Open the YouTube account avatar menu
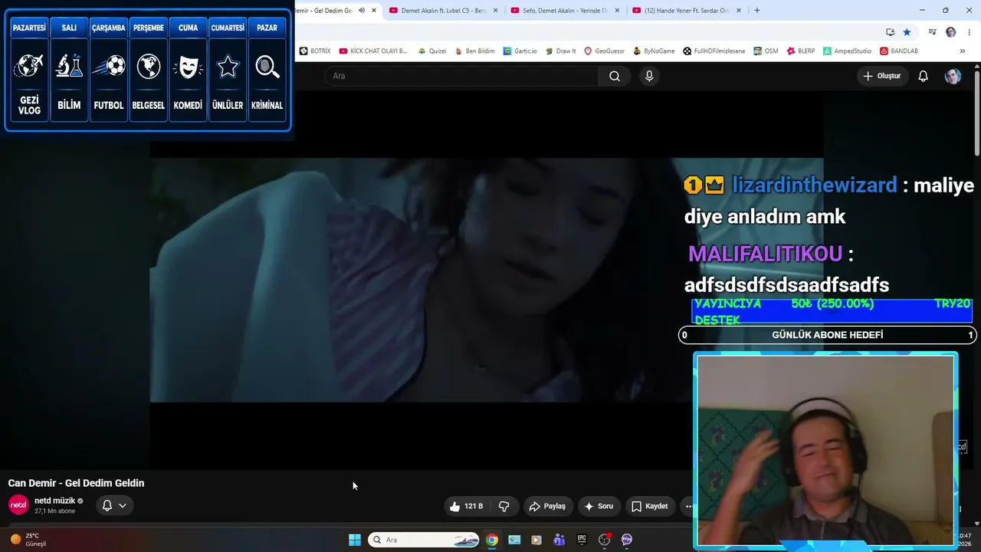Image resolution: width=981 pixels, height=552 pixels. click(953, 76)
